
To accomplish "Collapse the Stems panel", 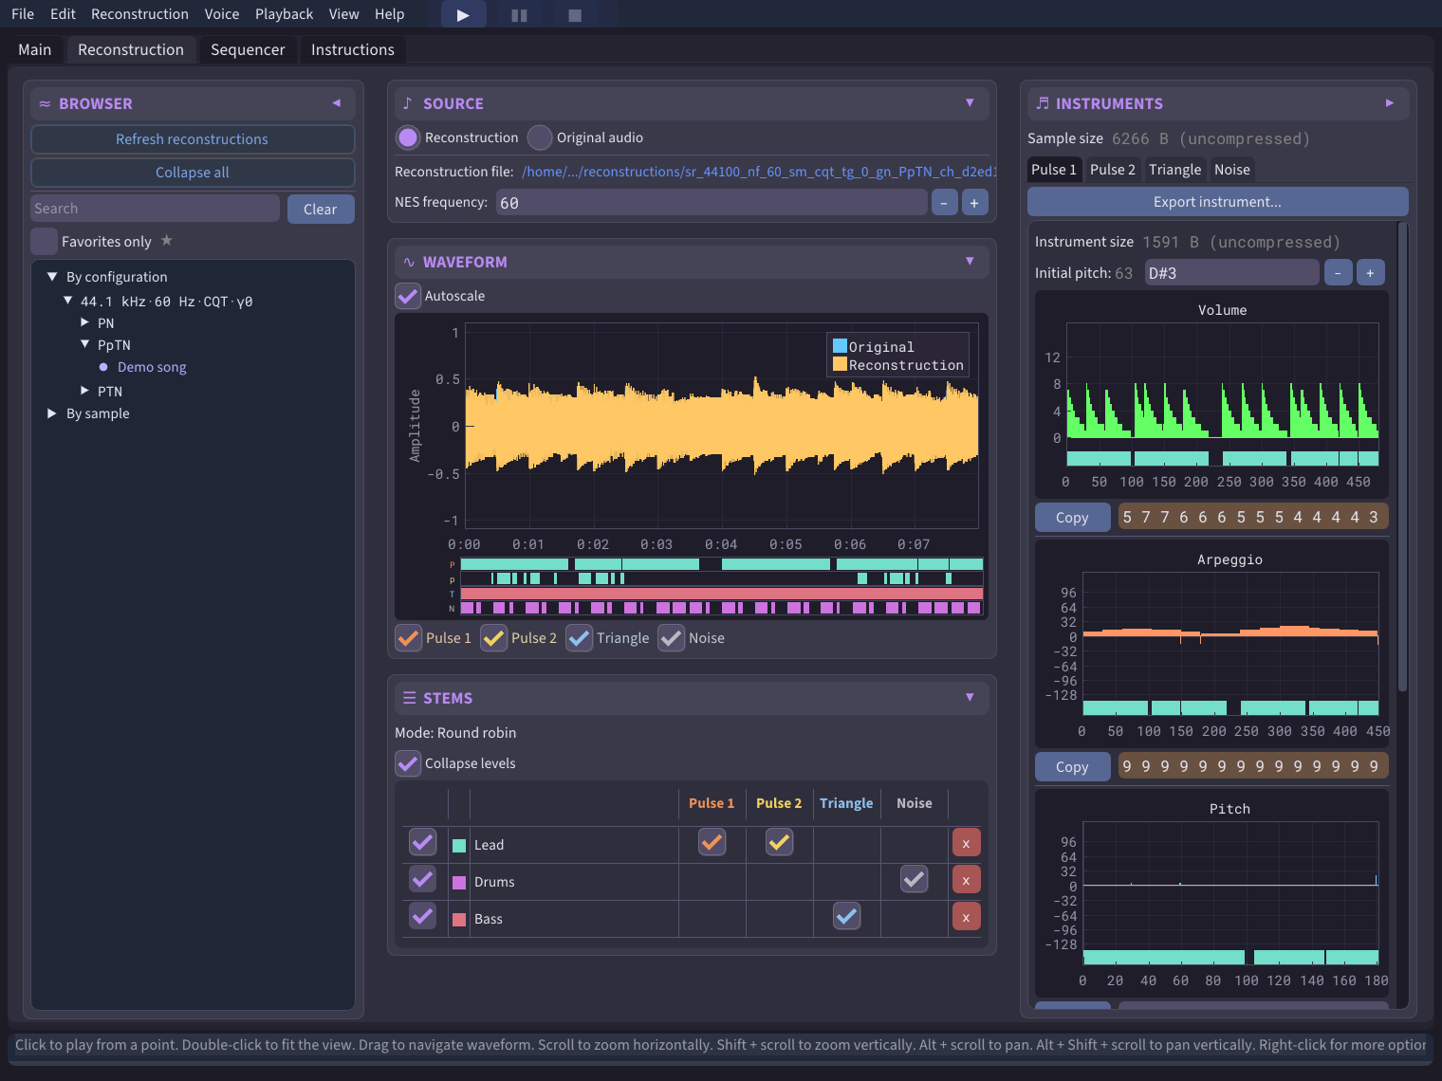I will (x=970, y=698).
